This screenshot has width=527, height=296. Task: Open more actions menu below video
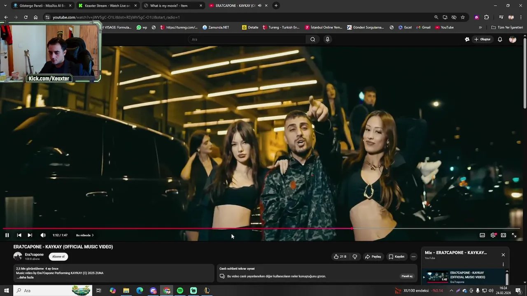click(x=413, y=257)
